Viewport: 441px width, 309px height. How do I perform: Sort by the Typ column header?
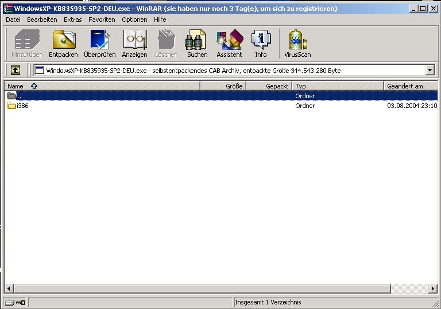coord(338,86)
